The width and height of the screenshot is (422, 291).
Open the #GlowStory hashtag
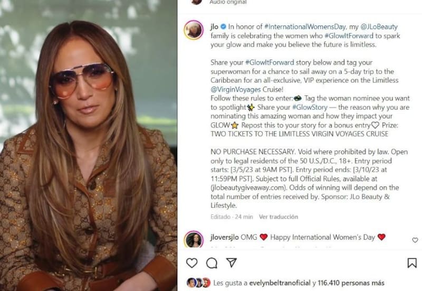pyautogui.click(x=310, y=107)
